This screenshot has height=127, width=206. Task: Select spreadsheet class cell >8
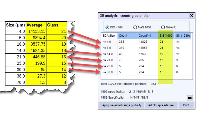point(57,82)
